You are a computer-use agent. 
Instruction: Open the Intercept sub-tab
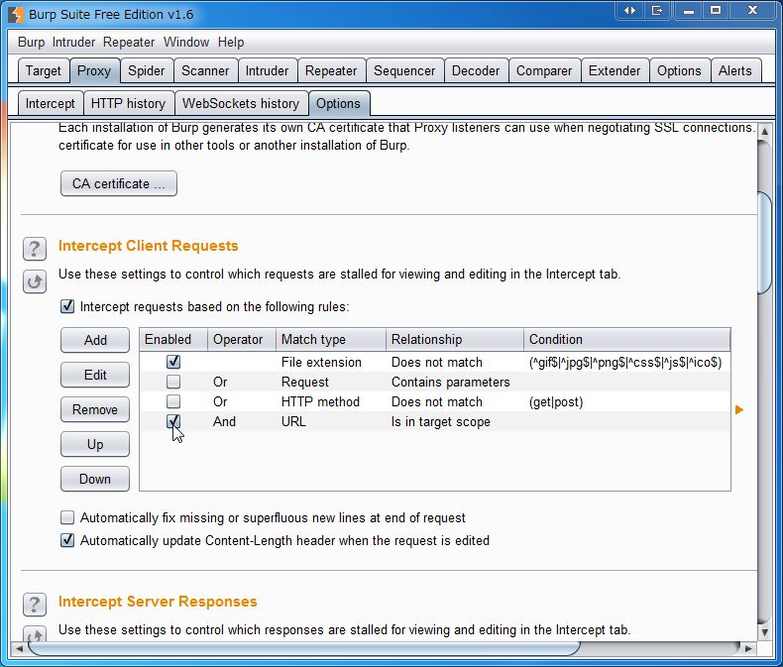50,103
